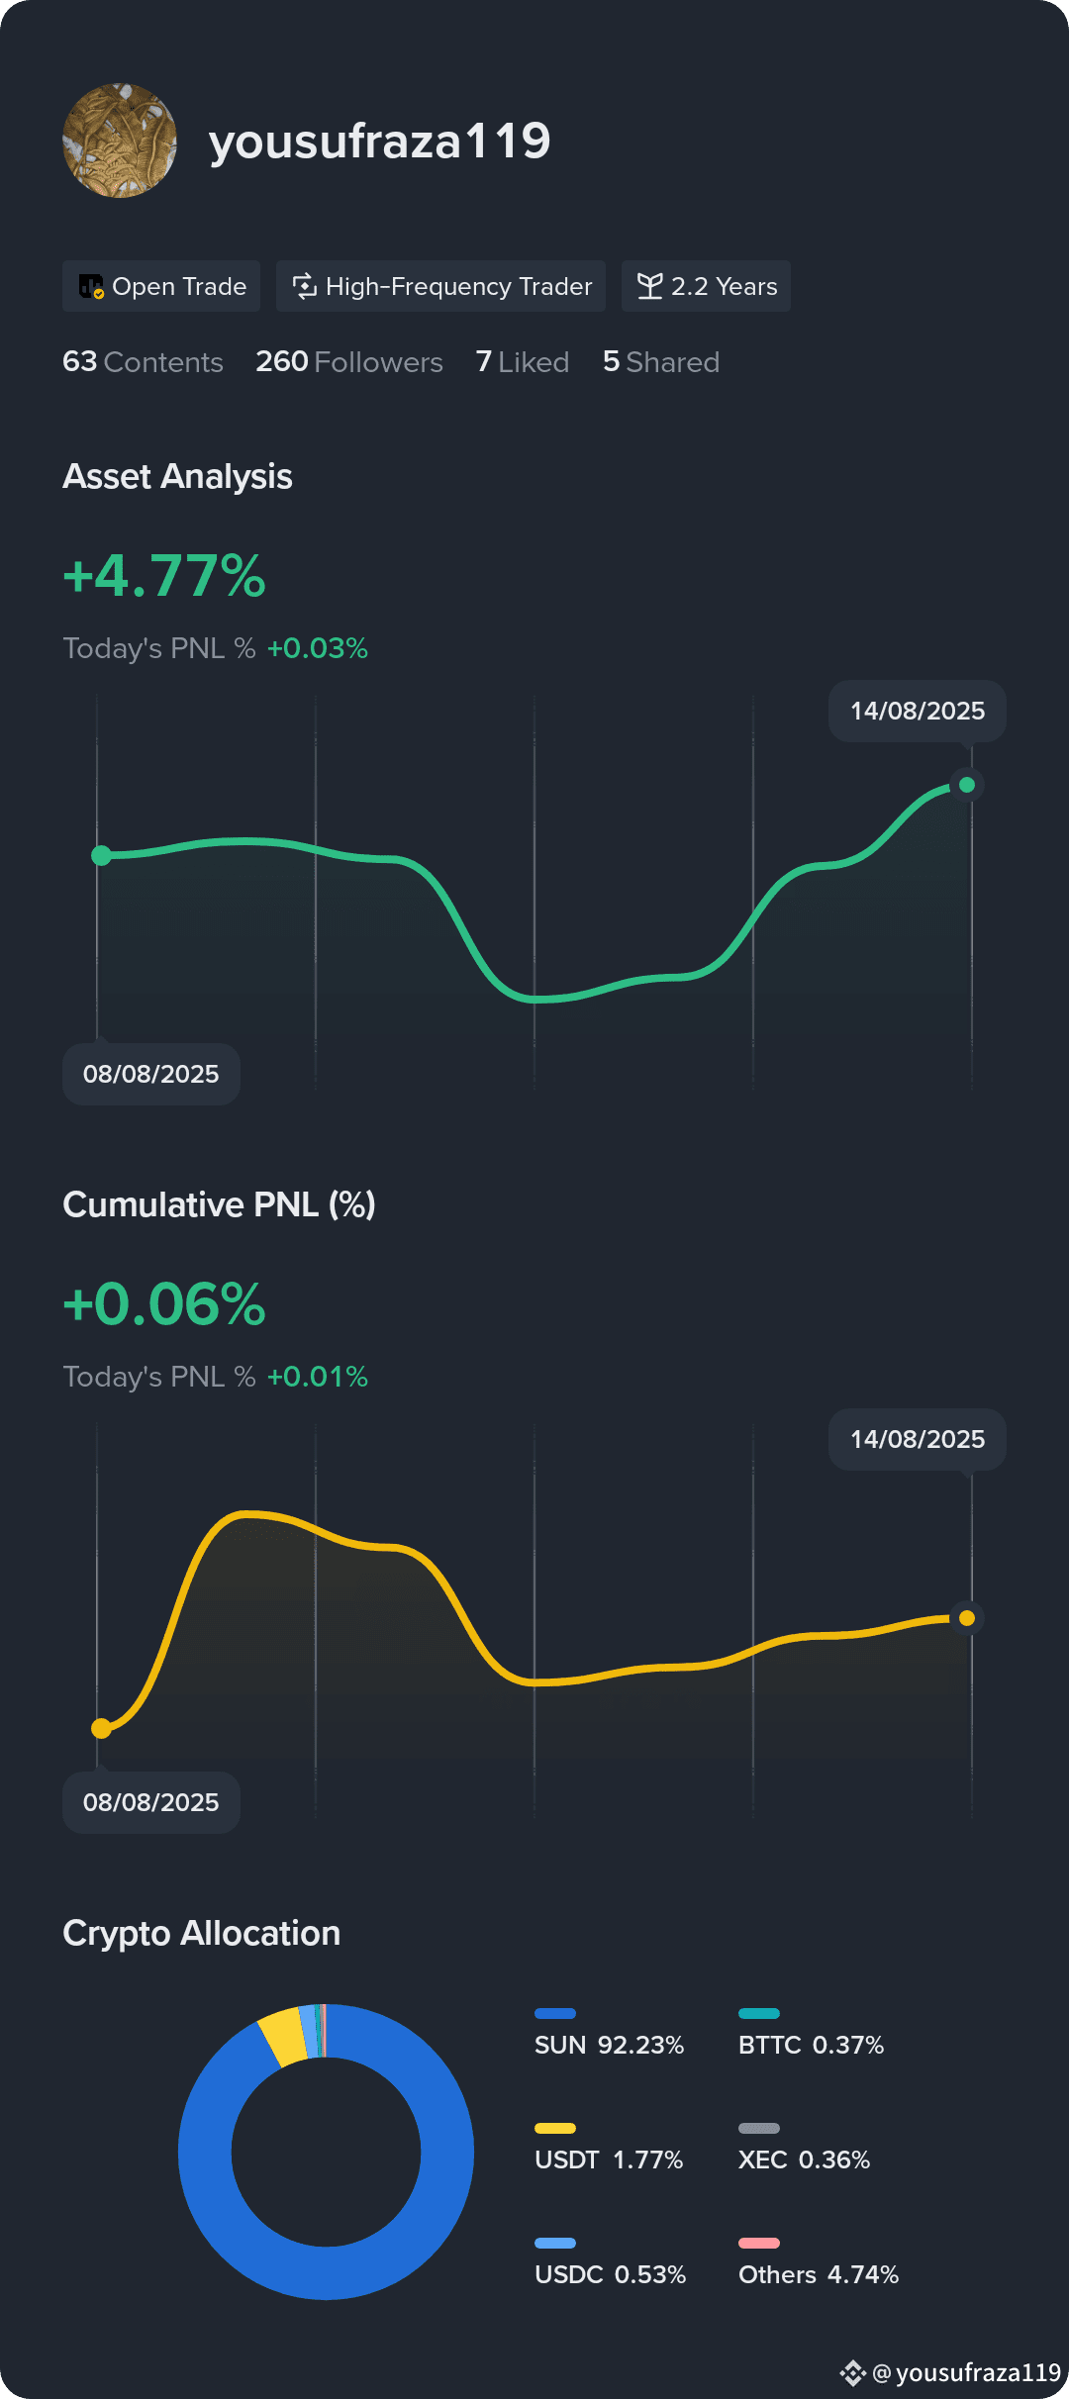Click the yellow start point on the Cumulative PNL chart
Image resolution: width=1069 pixels, height=2399 pixels.
pos(101,1729)
